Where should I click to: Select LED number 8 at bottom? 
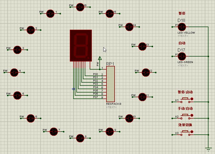coord(80,138)
